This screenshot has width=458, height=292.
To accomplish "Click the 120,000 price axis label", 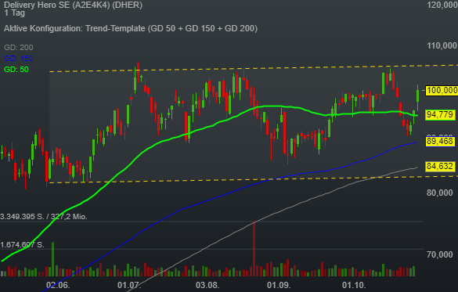I will [442, 5].
